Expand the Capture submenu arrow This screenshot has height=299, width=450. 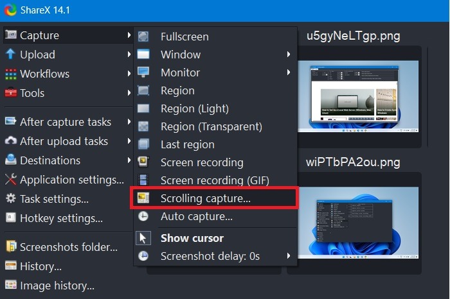tap(129, 35)
